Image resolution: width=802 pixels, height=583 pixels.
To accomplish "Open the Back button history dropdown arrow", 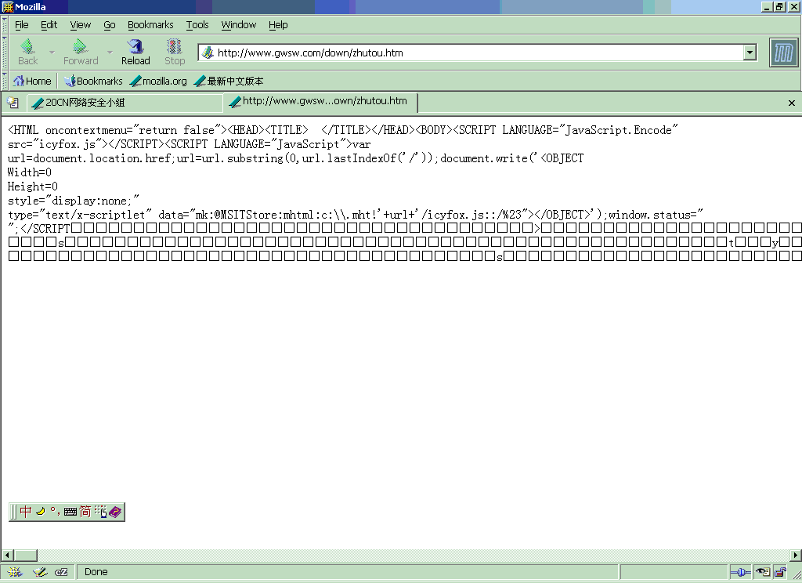I will (x=52, y=53).
